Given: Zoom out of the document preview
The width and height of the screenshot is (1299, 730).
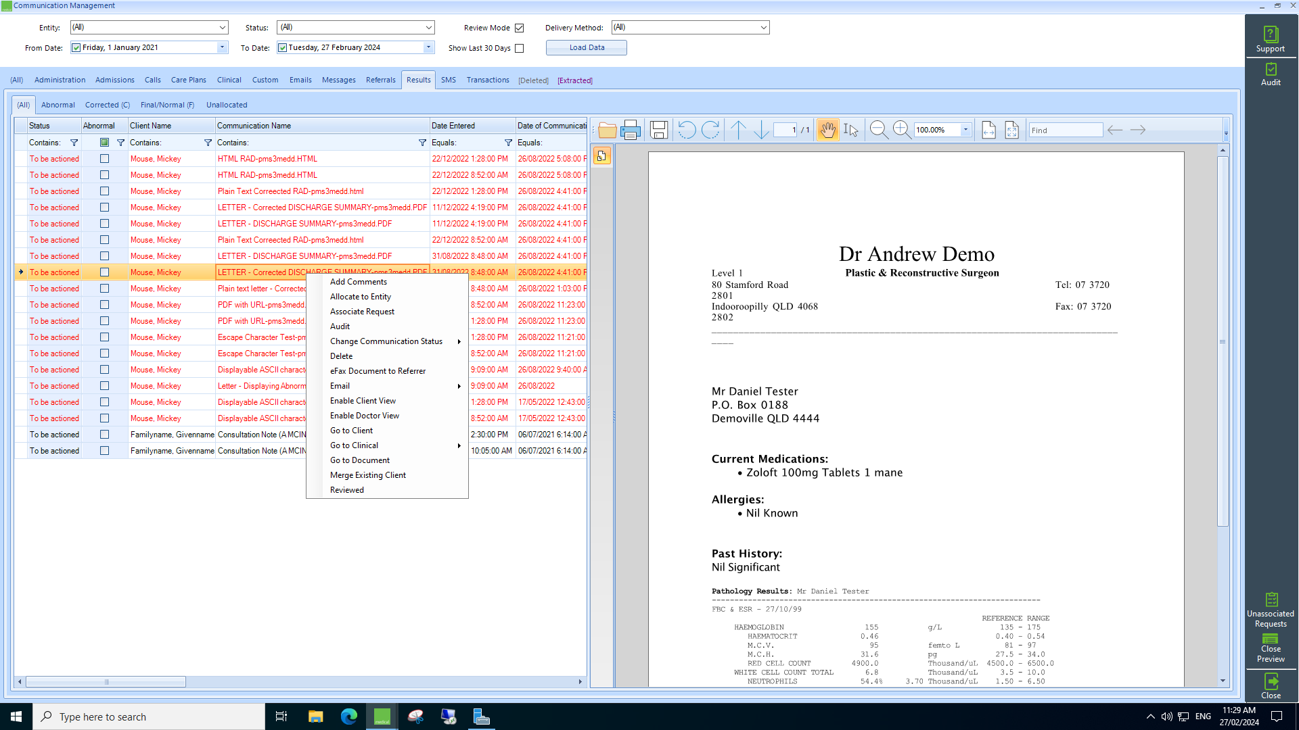Looking at the screenshot, I should 879,130.
